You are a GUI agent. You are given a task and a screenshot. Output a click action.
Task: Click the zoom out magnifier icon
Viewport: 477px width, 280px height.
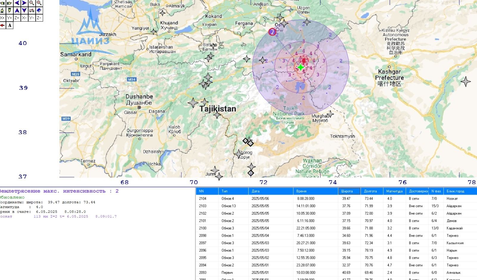32,3
